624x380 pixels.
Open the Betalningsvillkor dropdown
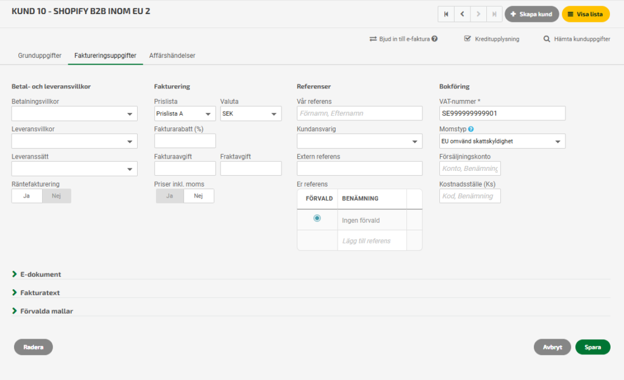(74, 113)
